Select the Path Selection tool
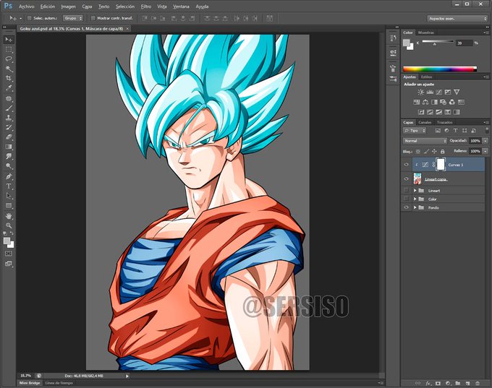Viewport: 492px width, 388px height. click(9, 196)
